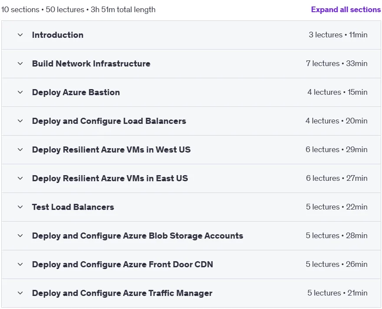This screenshot has height=309, width=382.
Task: Select Deploy and Configure Load Balancers title
Action: (x=109, y=121)
